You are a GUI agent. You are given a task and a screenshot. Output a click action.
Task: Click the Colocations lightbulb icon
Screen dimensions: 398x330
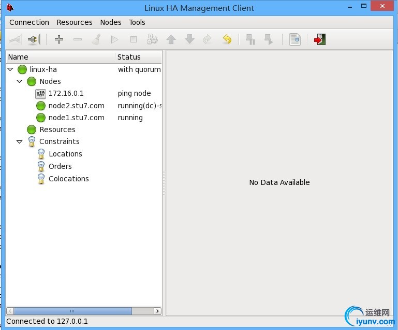coord(41,179)
